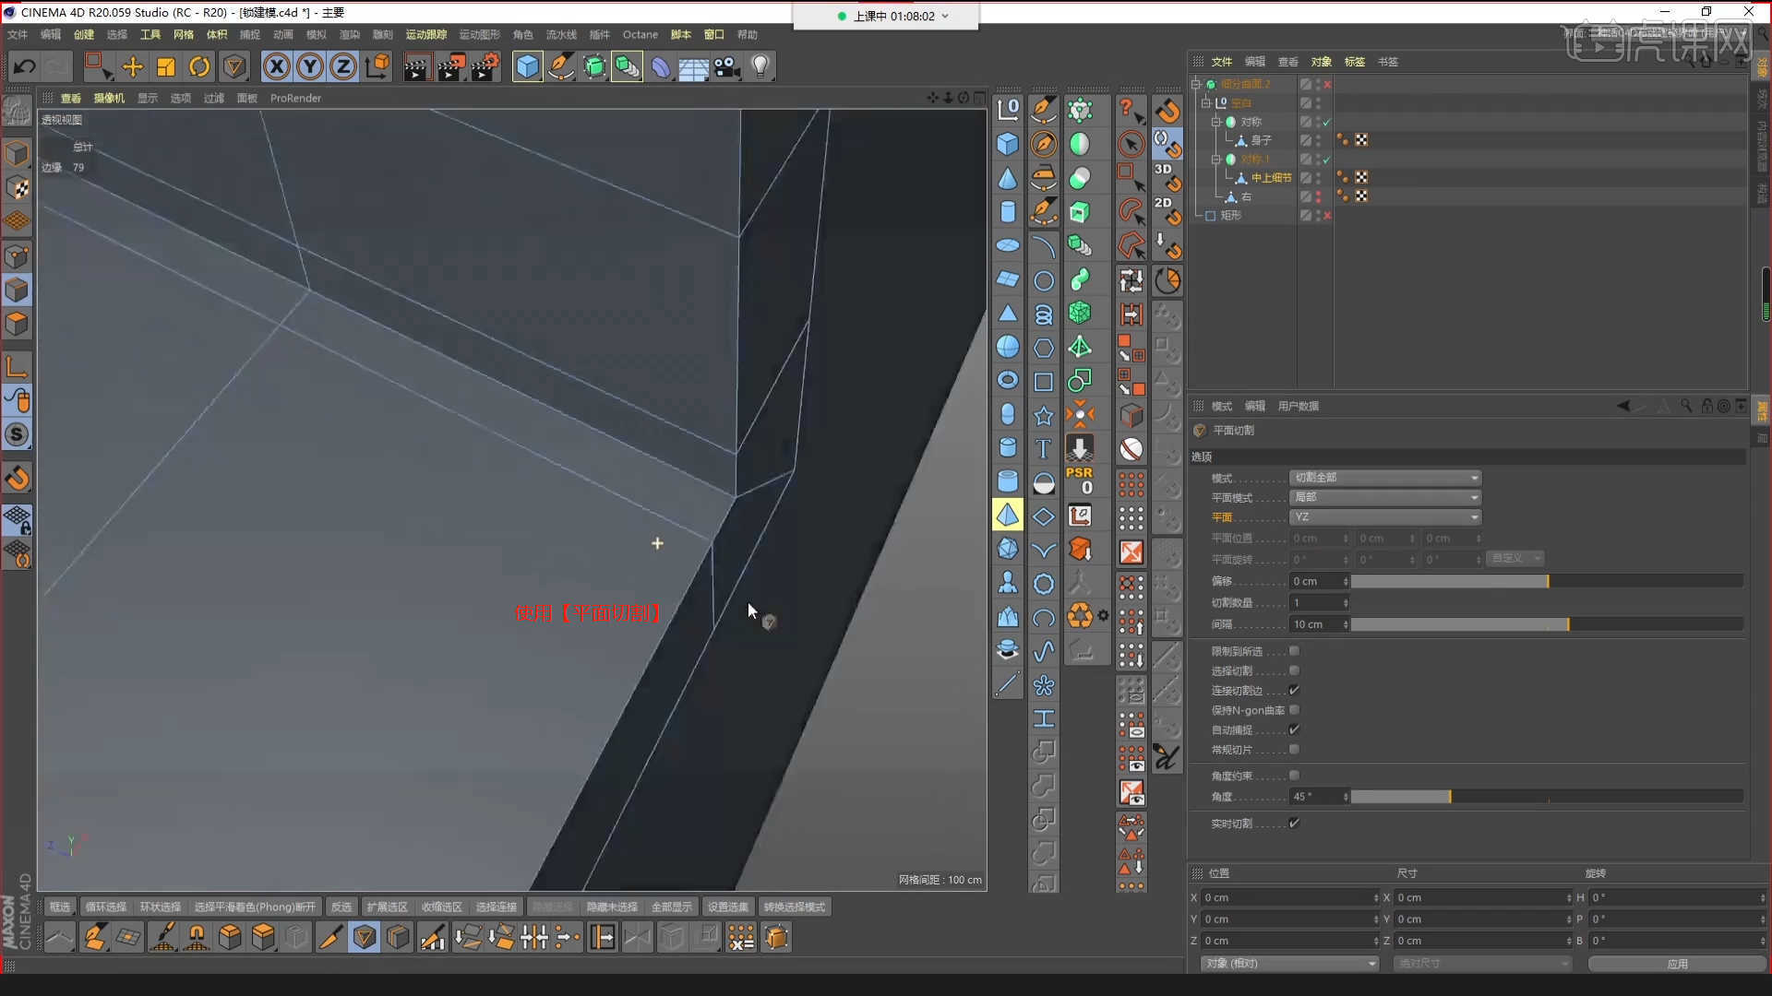This screenshot has width=1772, height=996.
Task: Open the Cube primitive icon in top toolbar
Action: [527, 66]
